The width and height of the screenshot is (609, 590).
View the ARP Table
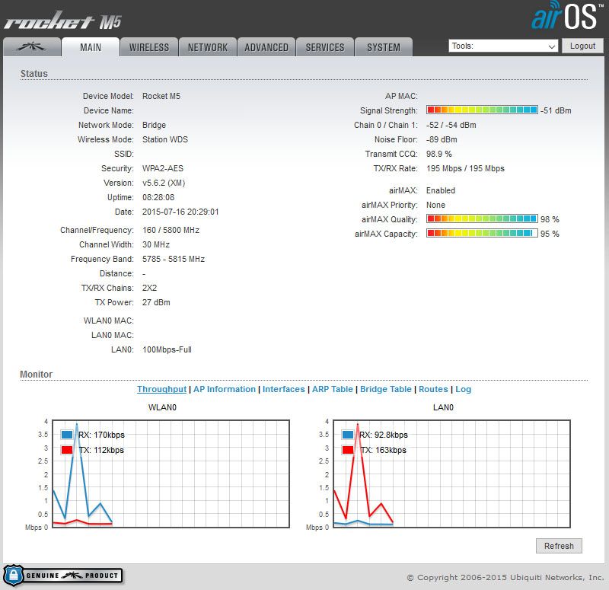point(332,389)
